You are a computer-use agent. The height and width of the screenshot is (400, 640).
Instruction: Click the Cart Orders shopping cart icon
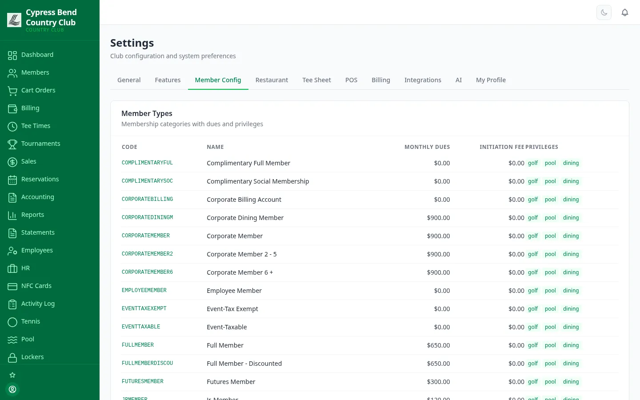coord(12,91)
